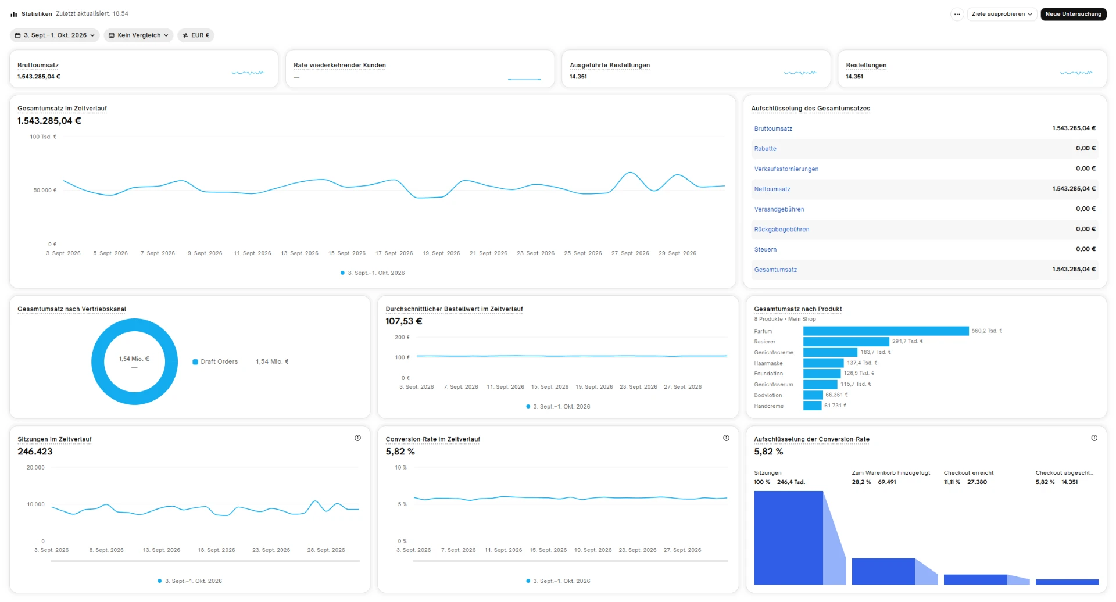Open the three-dot more options menu
This screenshot has height=602, width=1116.
click(957, 14)
